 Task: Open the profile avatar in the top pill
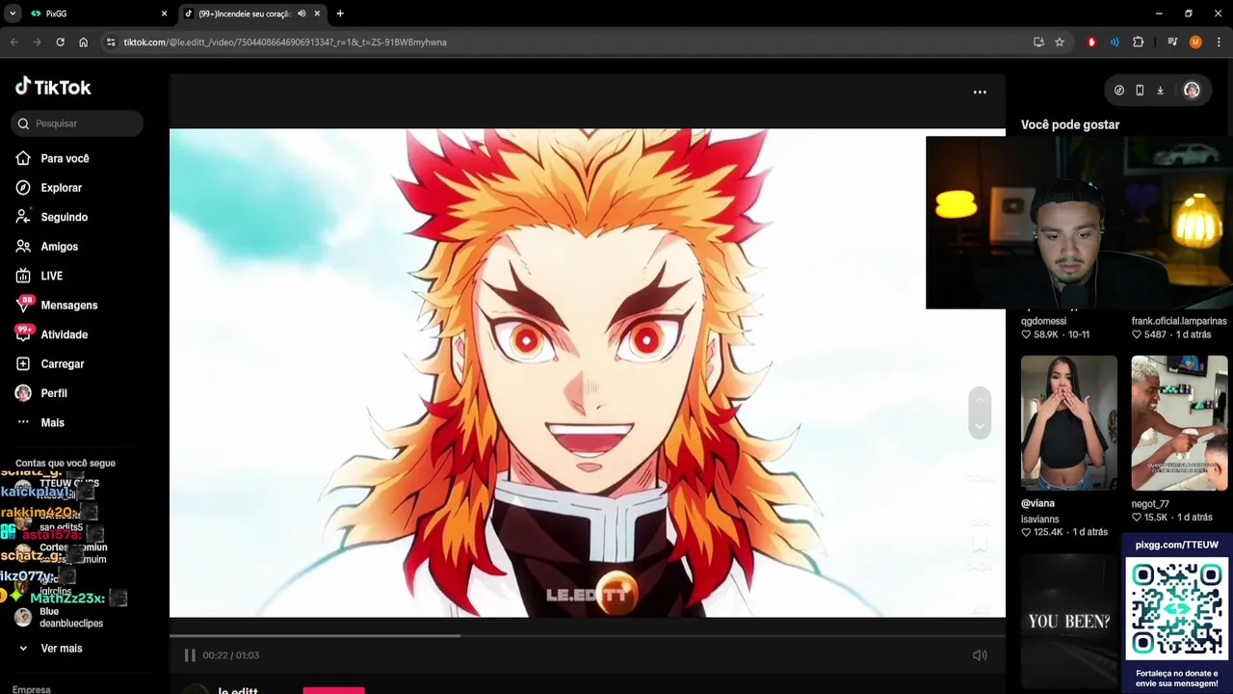[1192, 91]
